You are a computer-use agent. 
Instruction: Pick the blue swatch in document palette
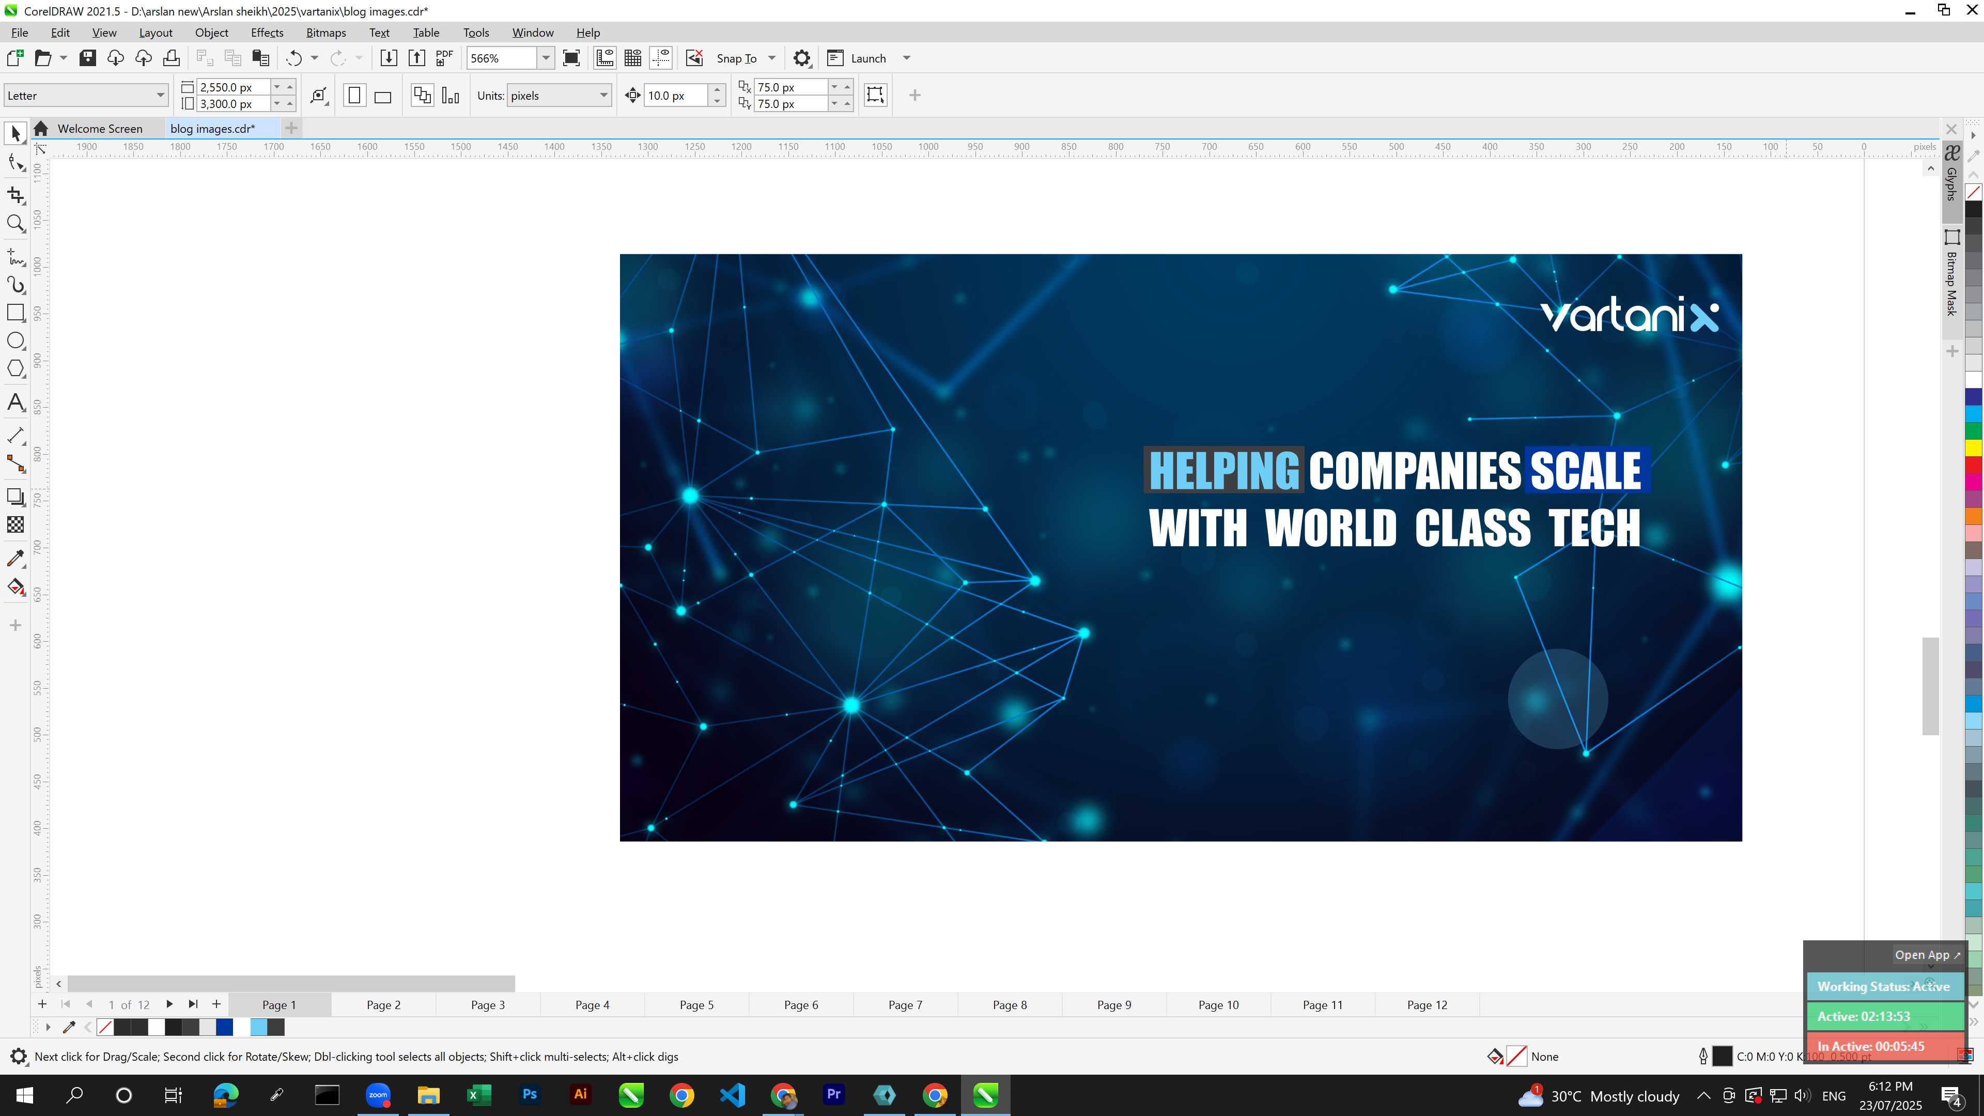tap(224, 1027)
